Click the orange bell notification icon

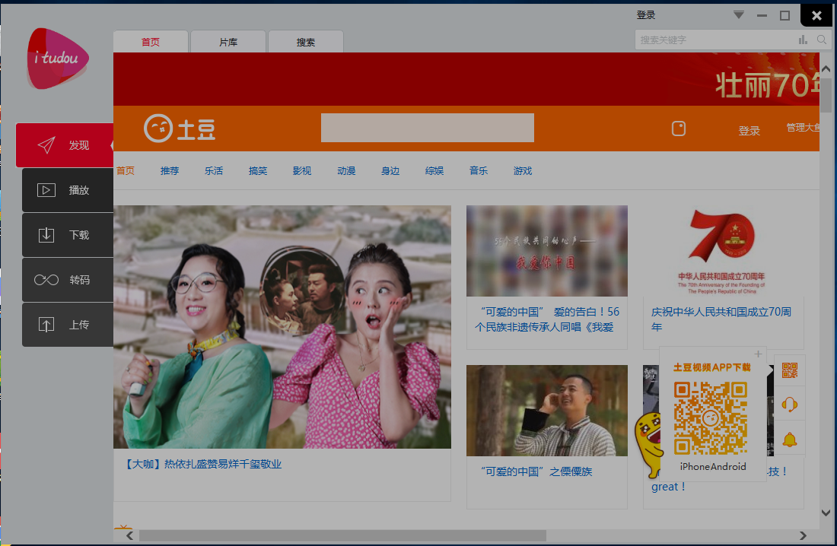point(789,439)
